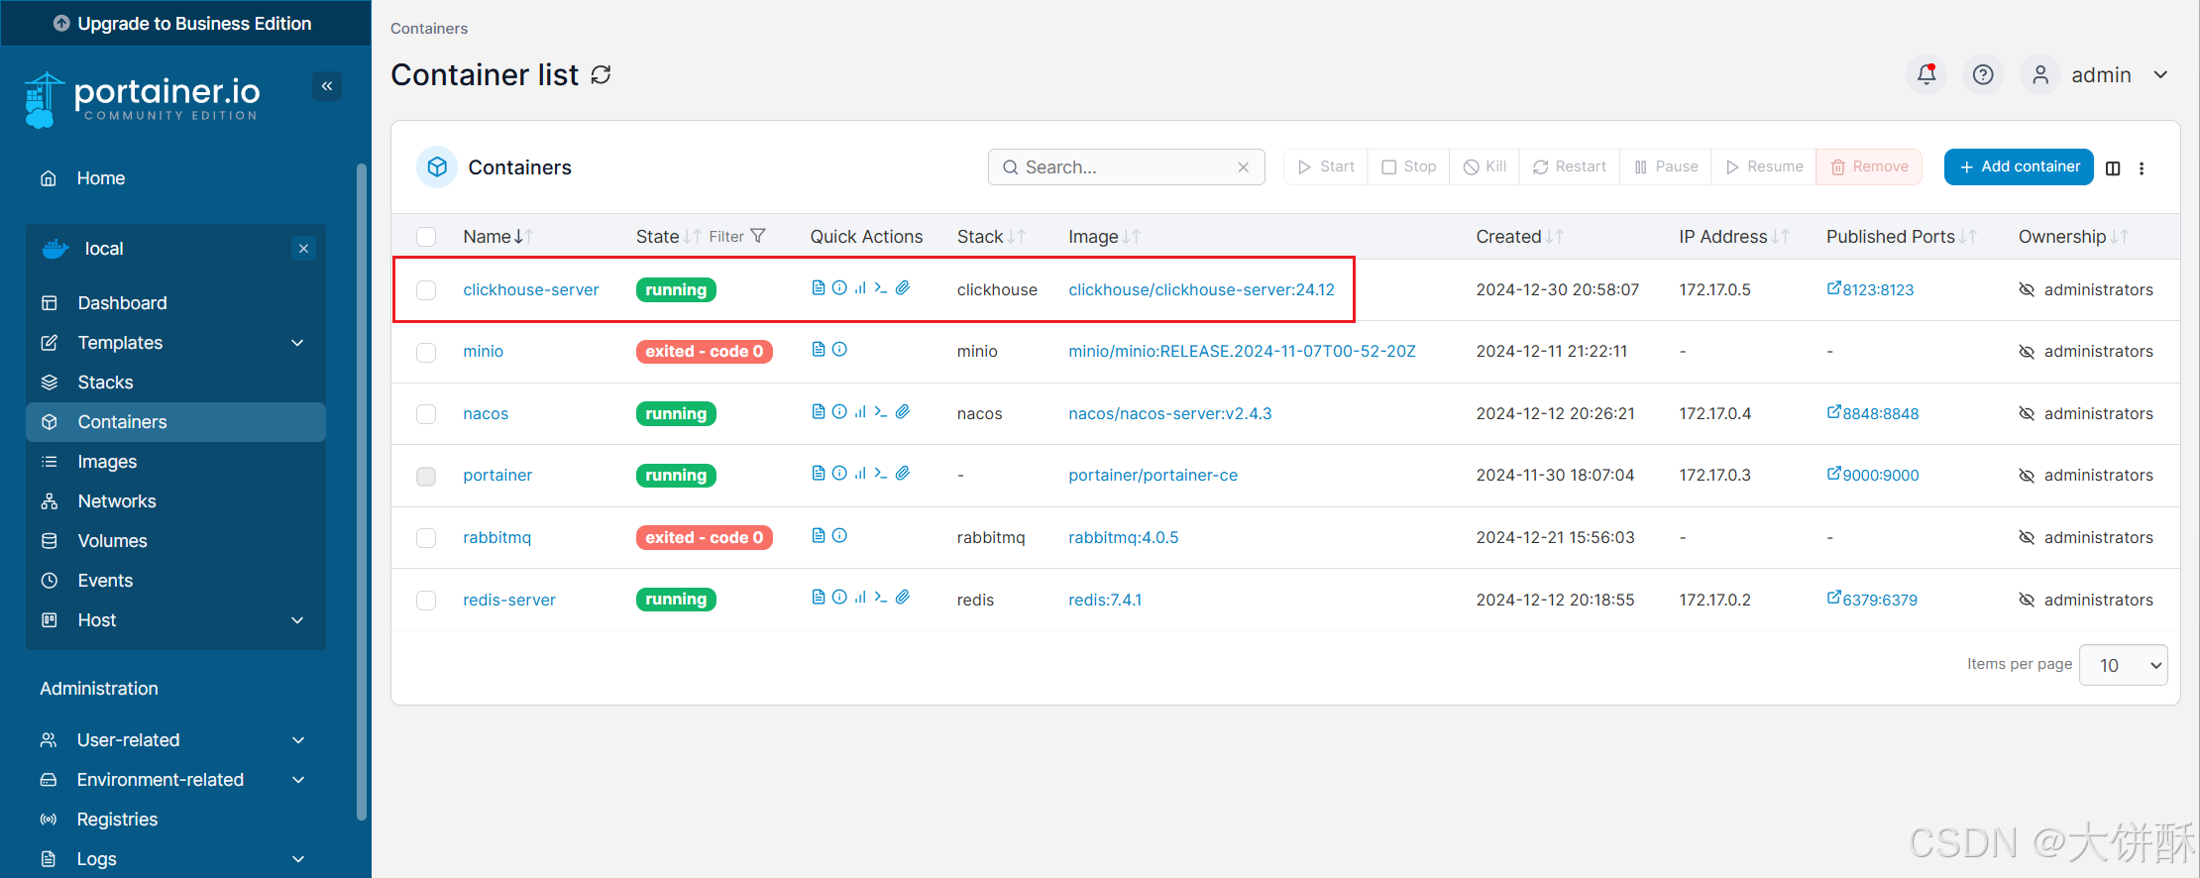Open the redis:7.4.1 image link
The height and width of the screenshot is (878, 2200).
pyautogui.click(x=1105, y=601)
